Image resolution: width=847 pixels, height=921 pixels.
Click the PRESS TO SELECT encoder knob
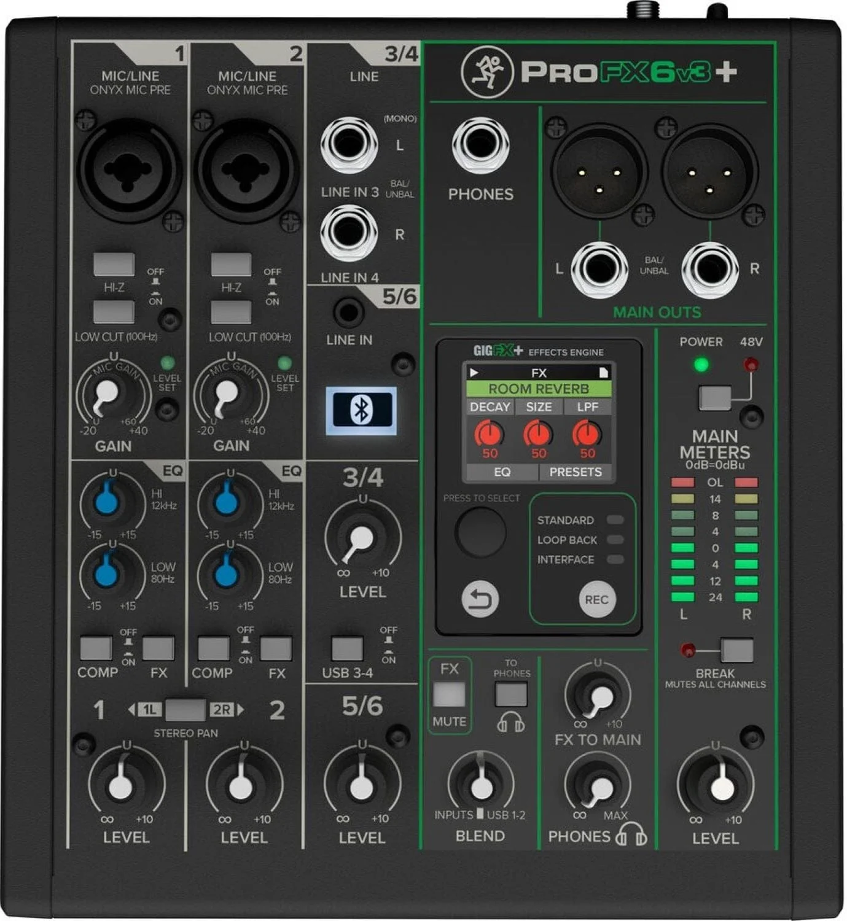point(480,532)
